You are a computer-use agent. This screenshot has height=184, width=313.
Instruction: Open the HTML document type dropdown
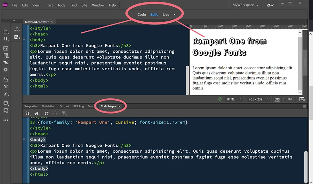click(x=234, y=99)
